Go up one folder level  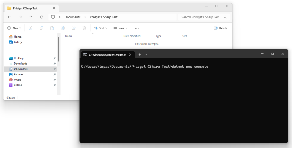tap(31, 17)
